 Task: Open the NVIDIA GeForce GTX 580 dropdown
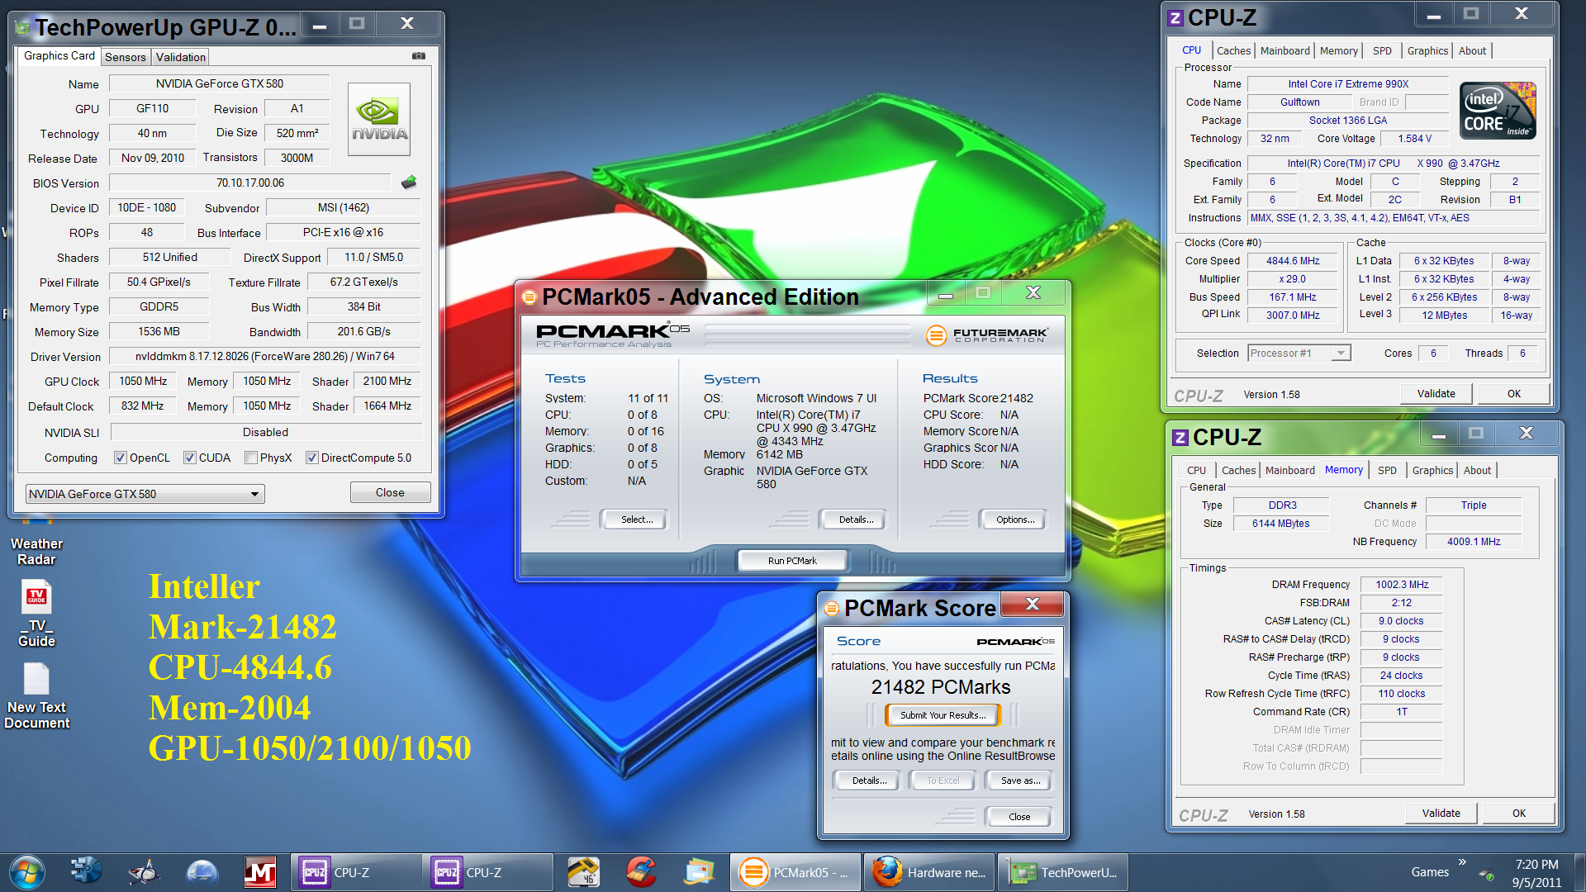145,494
